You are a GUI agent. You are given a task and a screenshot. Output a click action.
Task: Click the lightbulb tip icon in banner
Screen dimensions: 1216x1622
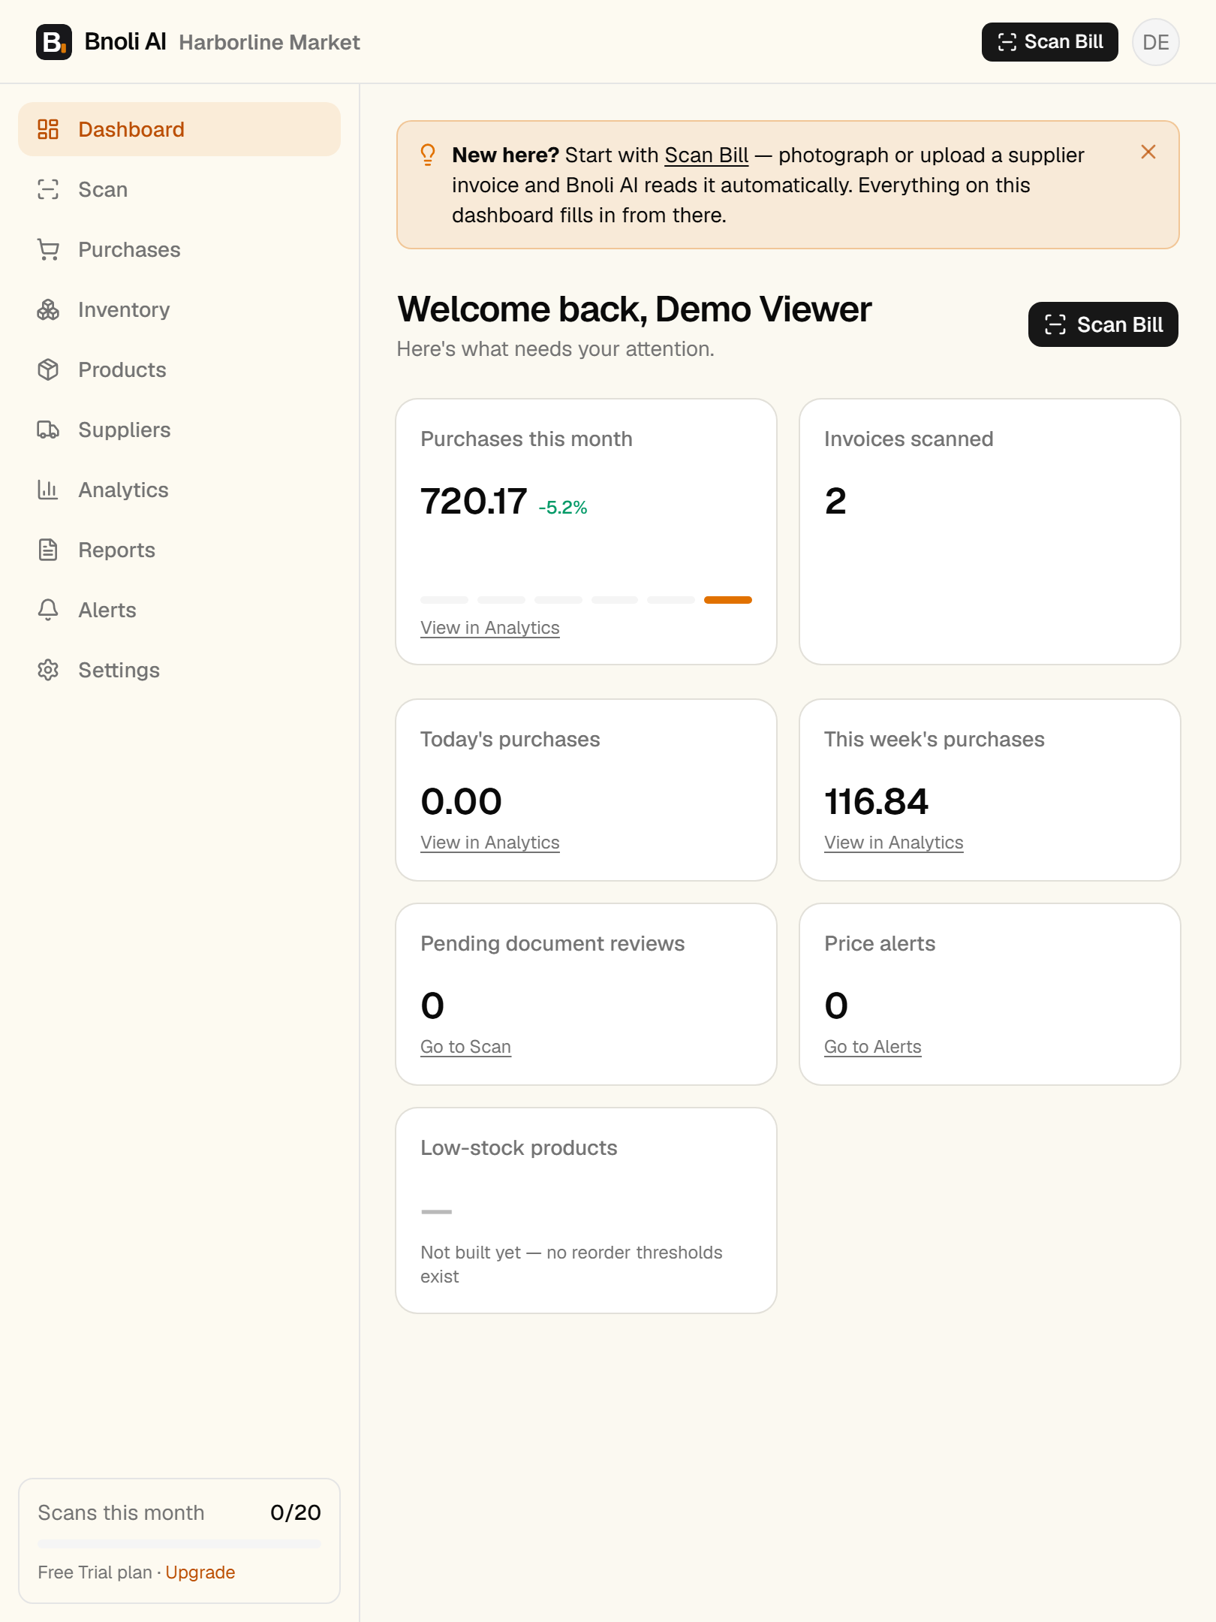428,155
